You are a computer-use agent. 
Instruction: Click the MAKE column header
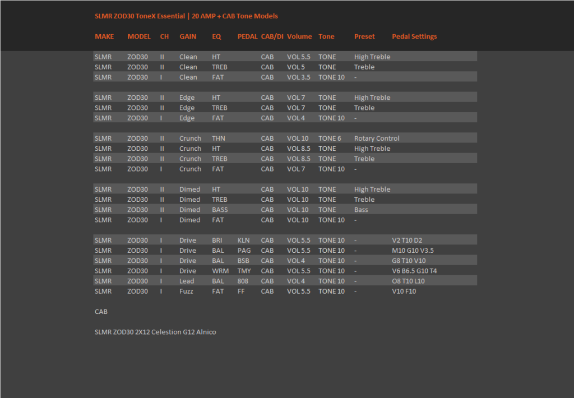click(104, 36)
